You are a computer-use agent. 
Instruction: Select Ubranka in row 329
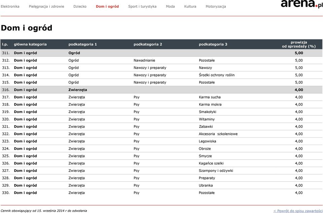pos(206,185)
